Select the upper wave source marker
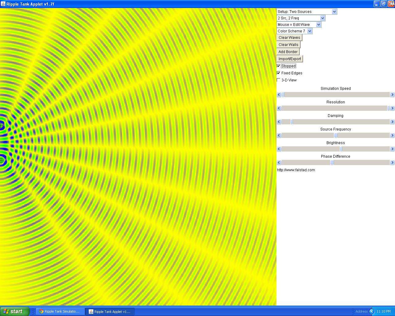The height and width of the screenshot is (316, 395). (x=2, y=126)
